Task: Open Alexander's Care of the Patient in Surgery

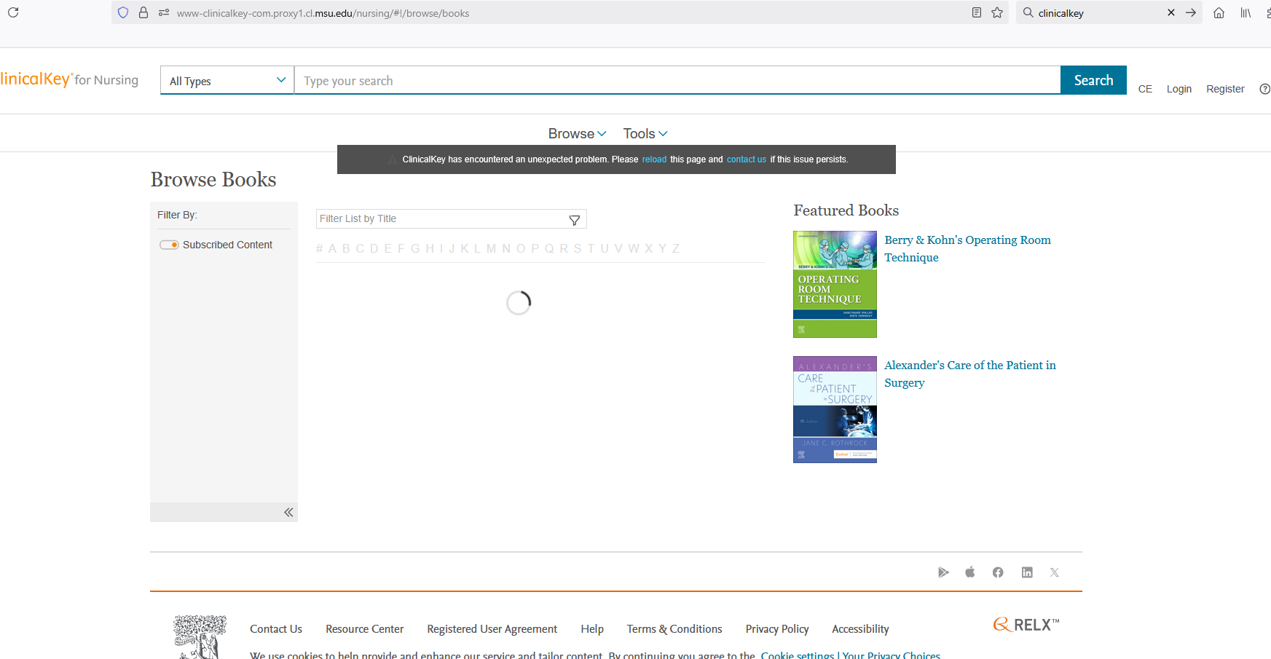Action: (x=970, y=374)
